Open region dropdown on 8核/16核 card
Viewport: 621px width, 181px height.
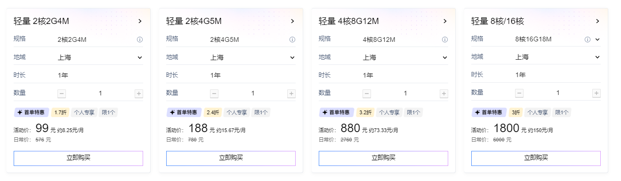(x=597, y=57)
